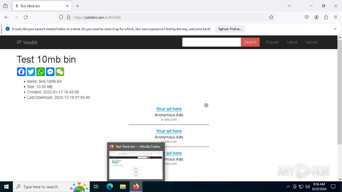The height and width of the screenshot is (192, 342).
Task: Open a new tab
Action: [x=77, y=6]
